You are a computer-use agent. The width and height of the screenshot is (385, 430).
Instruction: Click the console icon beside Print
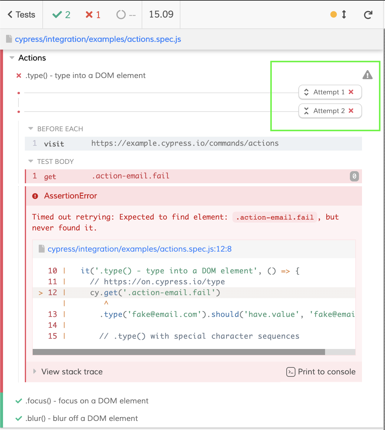(x=291, y=372)
